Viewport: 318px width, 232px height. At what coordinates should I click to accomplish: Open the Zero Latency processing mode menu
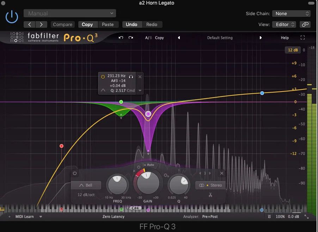click(114, 217)
